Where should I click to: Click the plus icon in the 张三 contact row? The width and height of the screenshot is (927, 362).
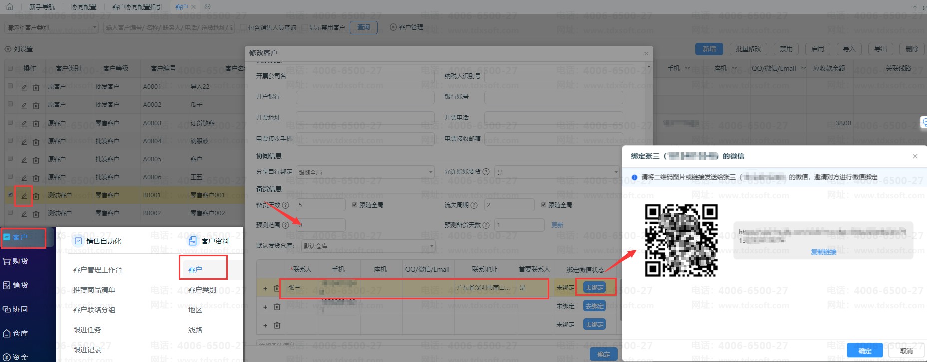(265, 288)
